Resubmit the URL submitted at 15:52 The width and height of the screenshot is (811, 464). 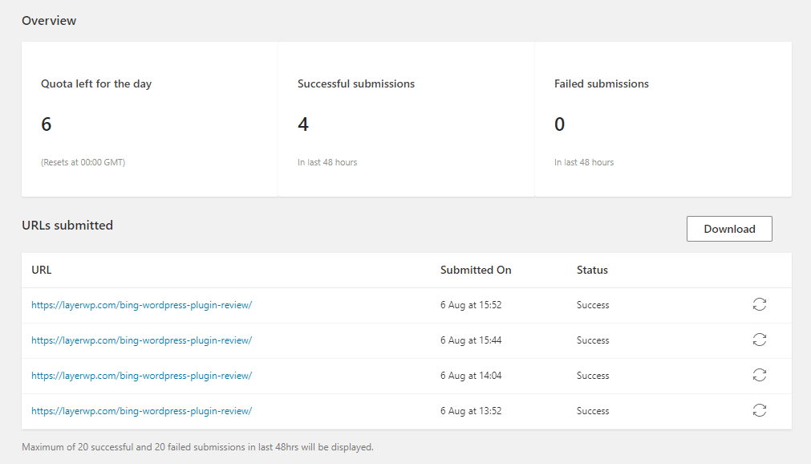(x=760, y=304)
